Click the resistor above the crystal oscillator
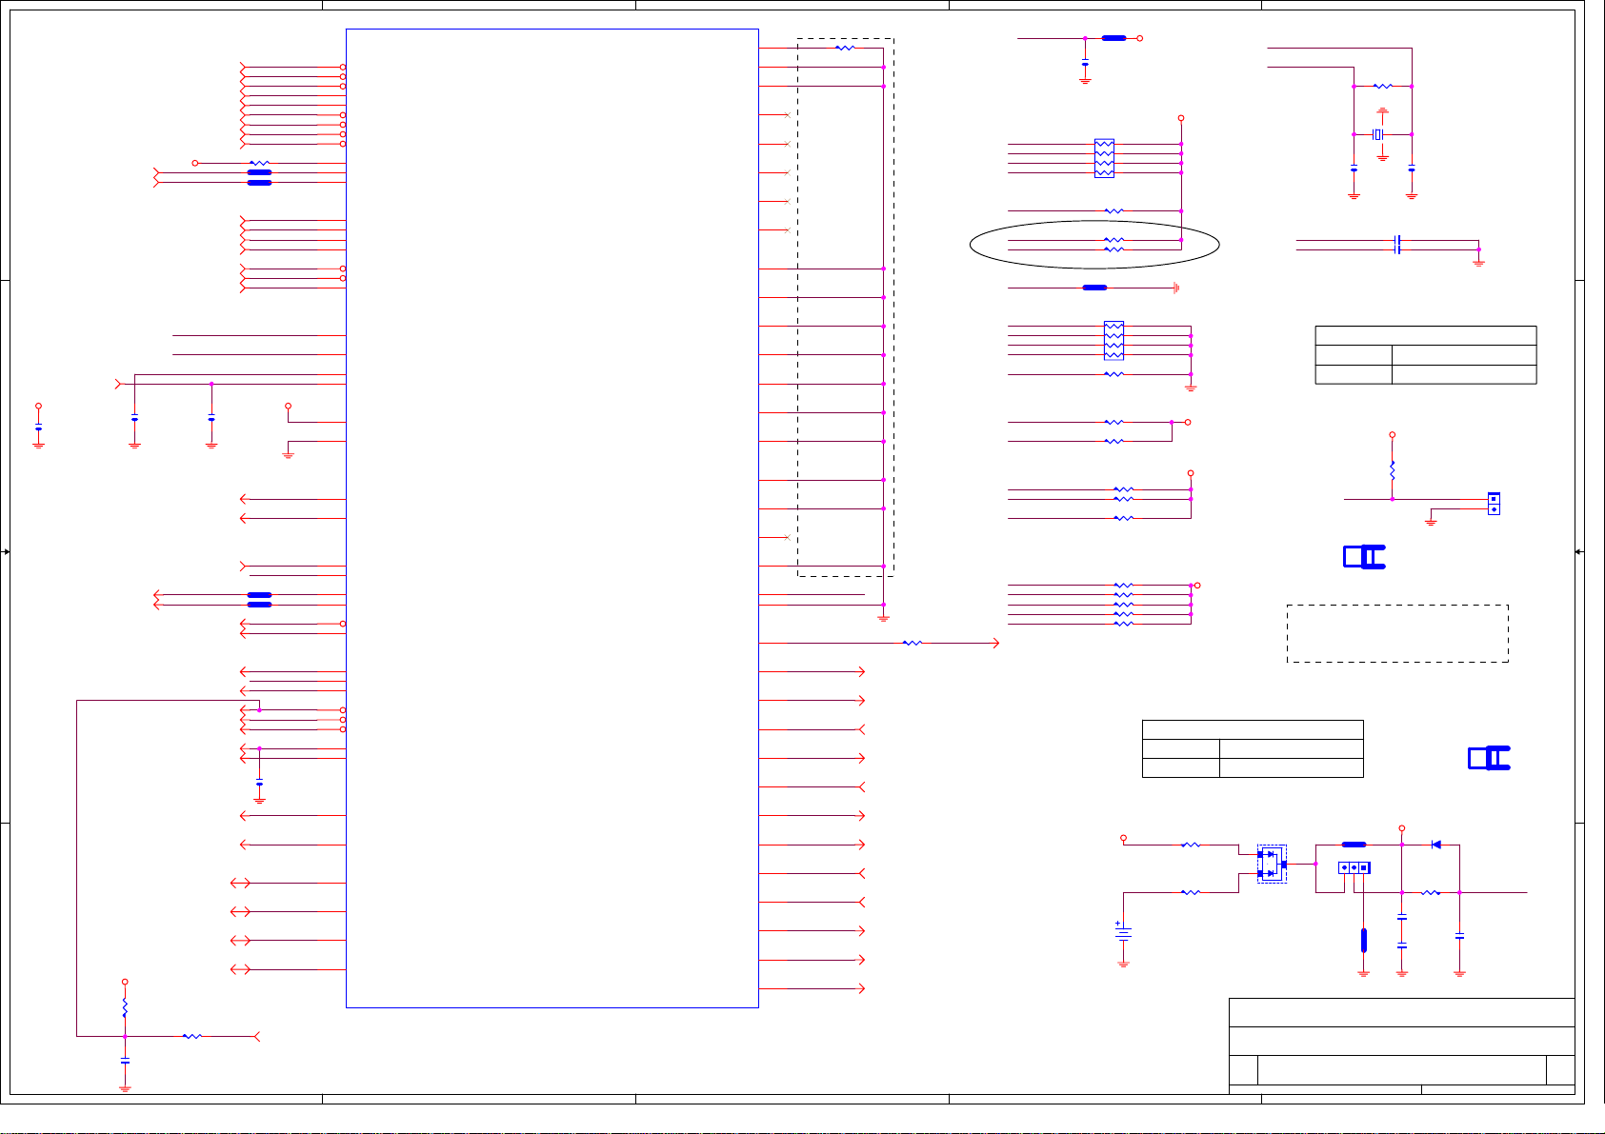 1382,87
